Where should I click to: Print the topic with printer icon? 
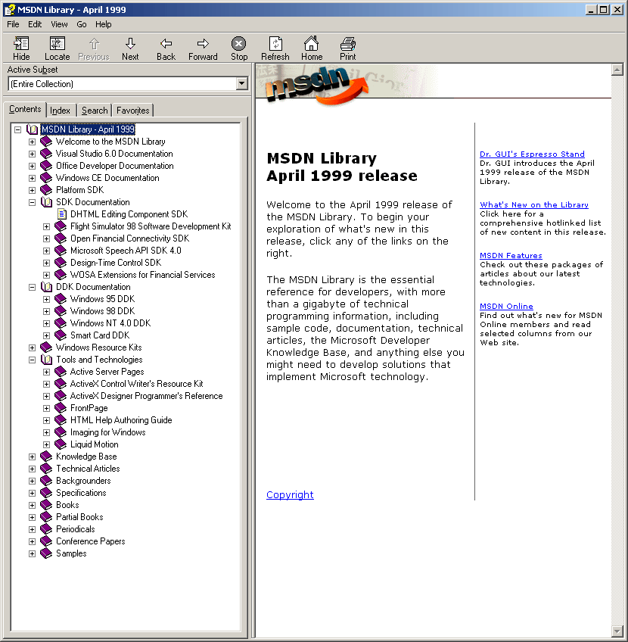[348, 43]
